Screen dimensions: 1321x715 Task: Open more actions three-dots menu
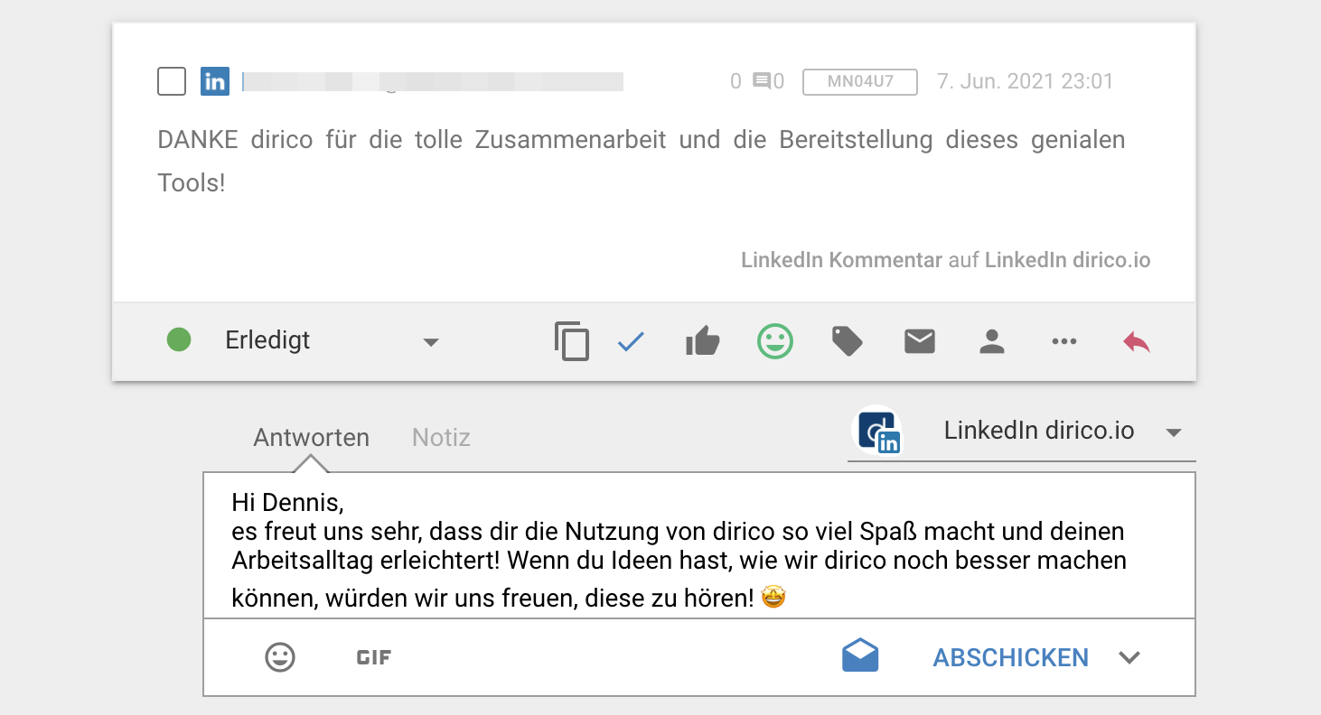(1064, 341)
